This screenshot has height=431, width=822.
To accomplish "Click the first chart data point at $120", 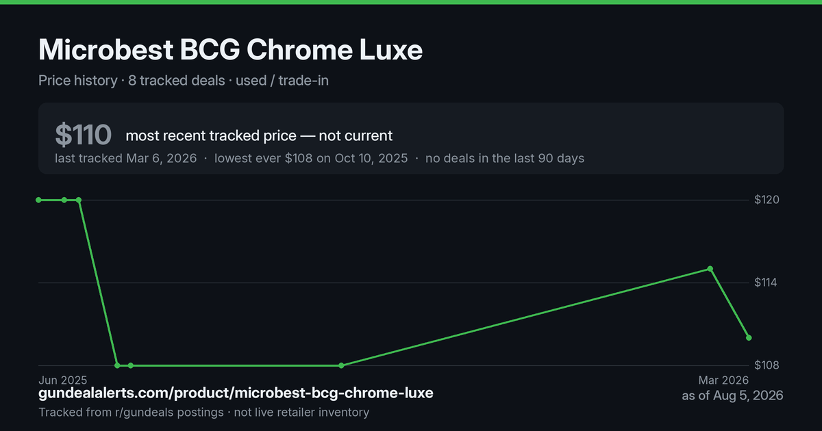I will (x=38, y=200).
